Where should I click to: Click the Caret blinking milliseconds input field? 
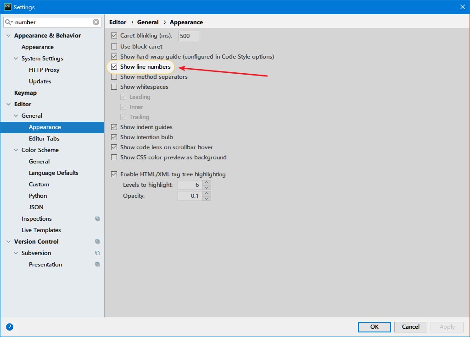189,36
